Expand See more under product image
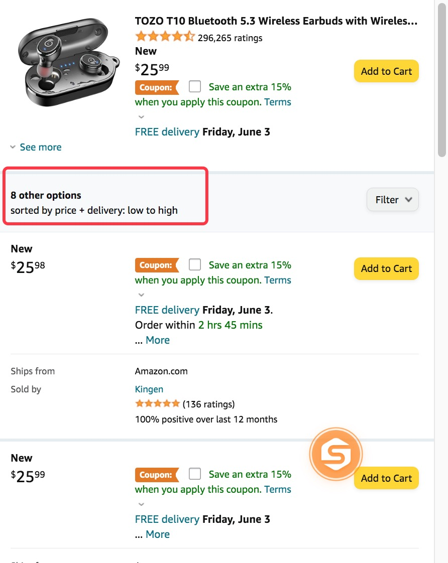448x563 pixels. click(36, 147)
